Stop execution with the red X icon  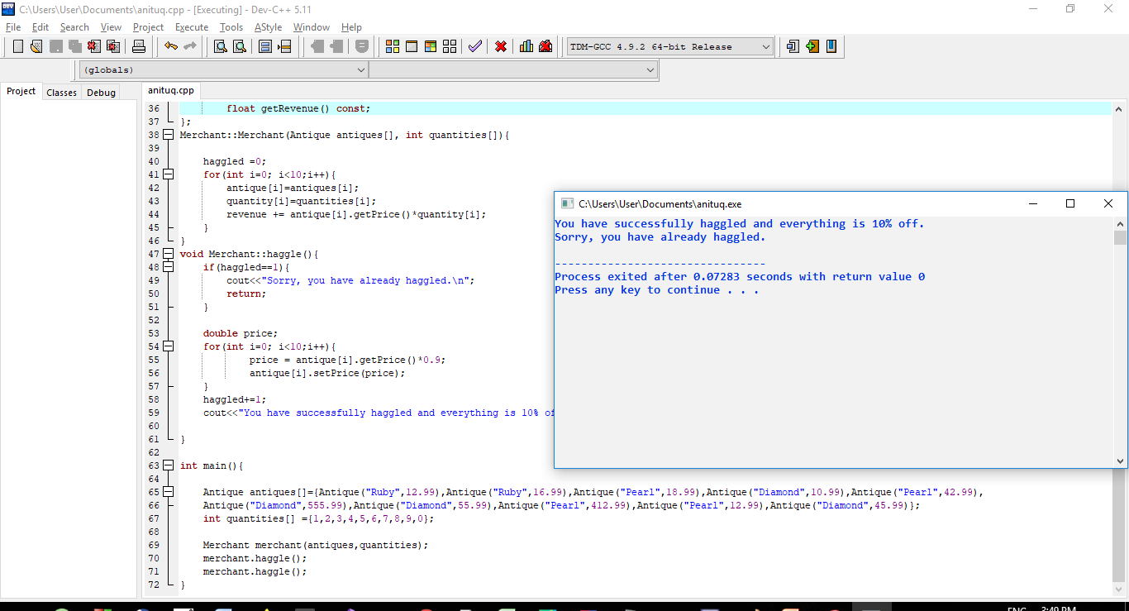click(501, 46)
